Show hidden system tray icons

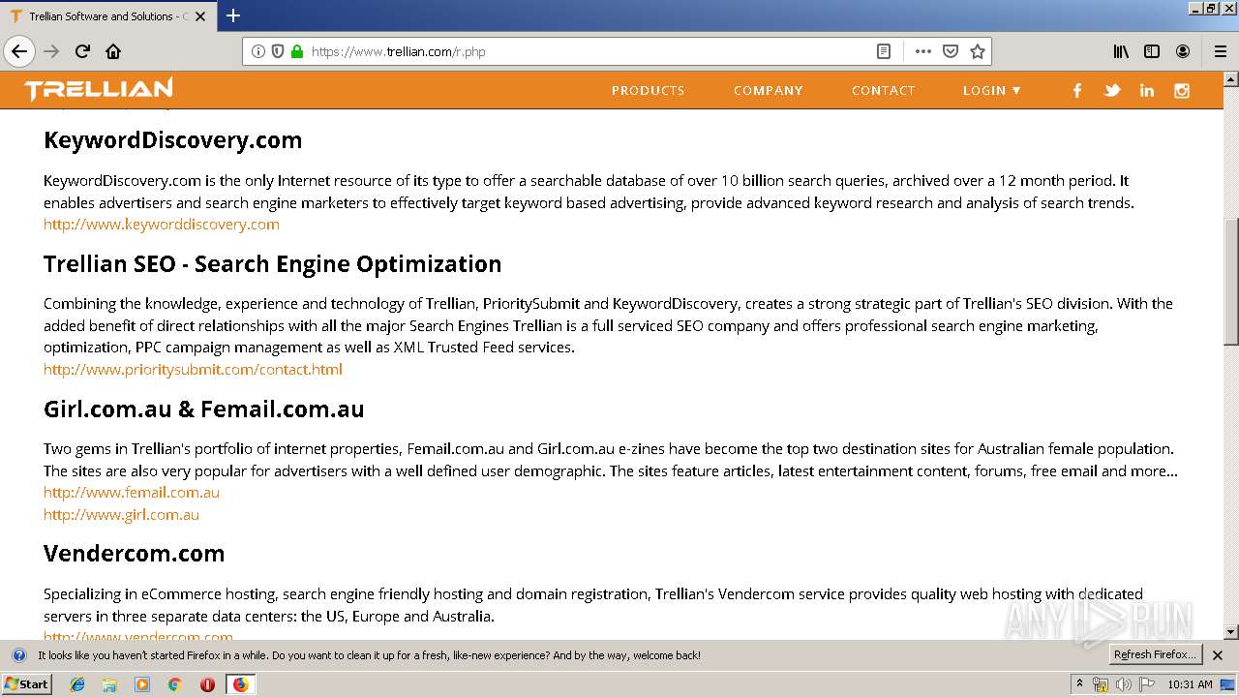pyautogui.click(x=1080, y=684)
